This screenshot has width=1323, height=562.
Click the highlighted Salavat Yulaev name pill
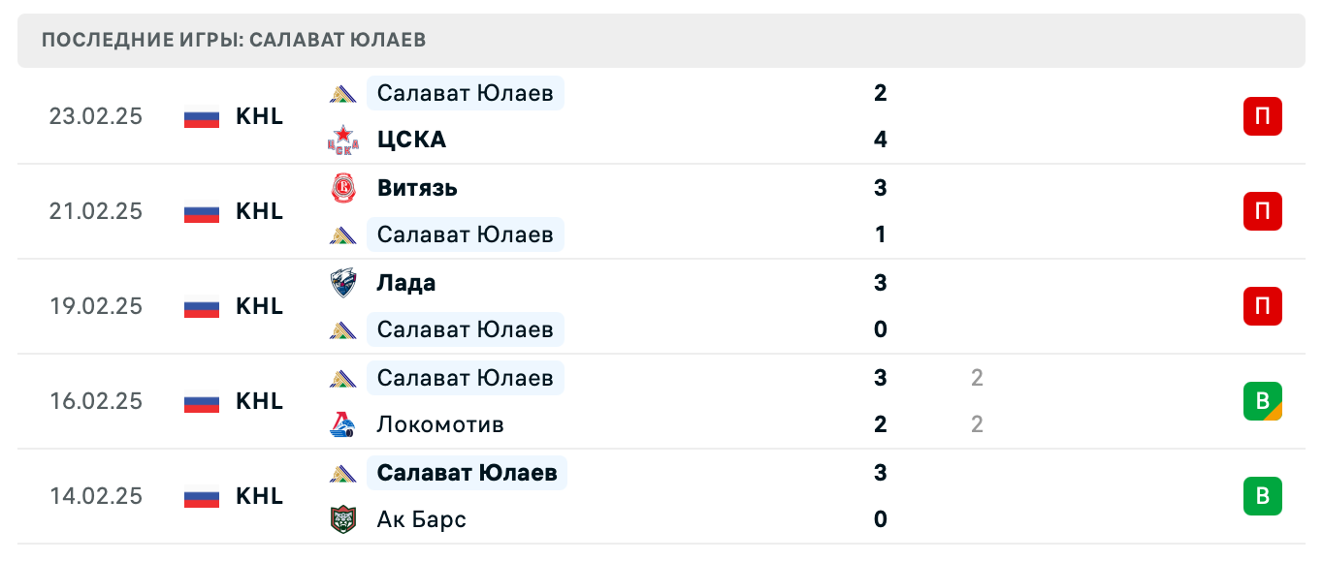tap(466, 473)
